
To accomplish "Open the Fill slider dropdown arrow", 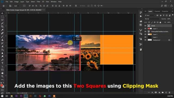I will point(172,22).
